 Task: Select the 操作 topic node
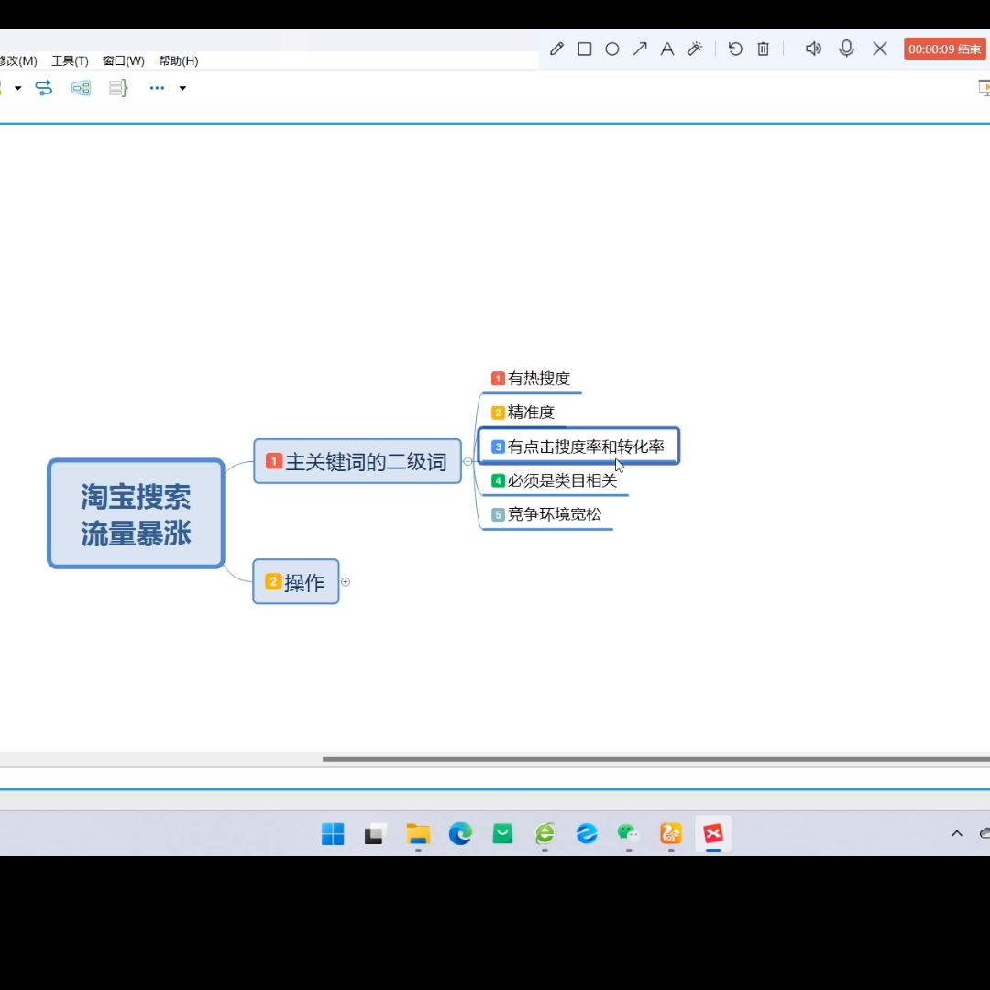click(296, 581)
